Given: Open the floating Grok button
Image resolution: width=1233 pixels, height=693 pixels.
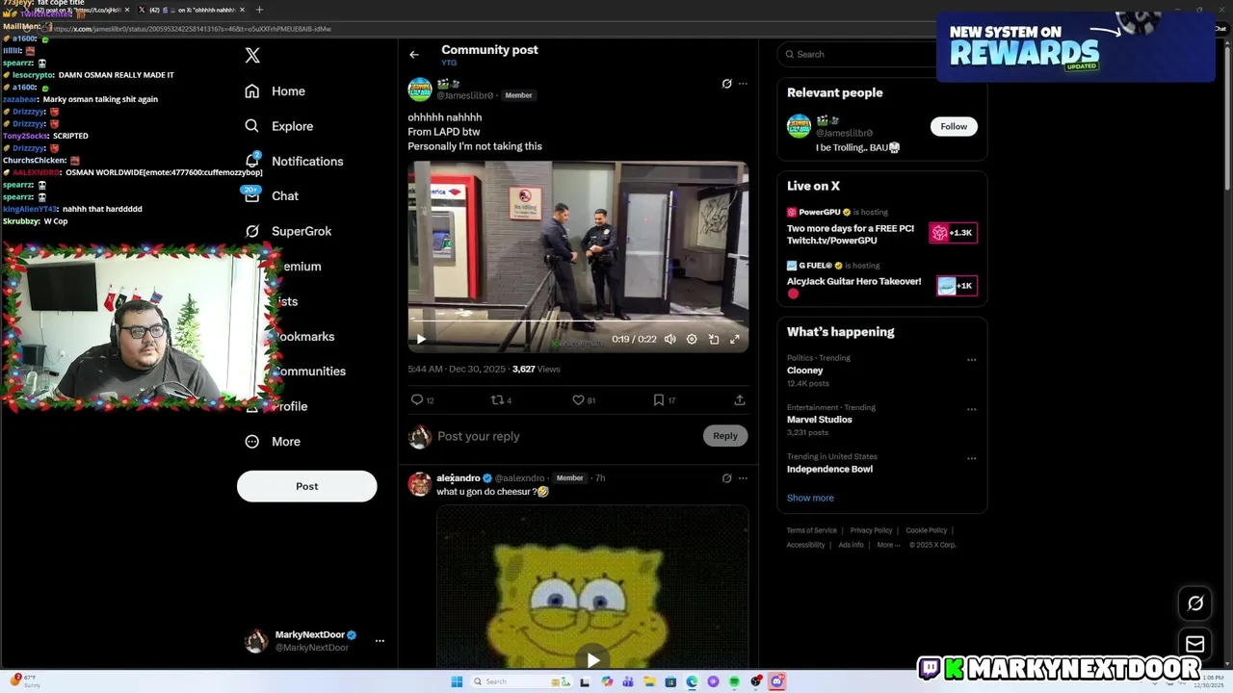Looking at the screenshot, I should (x=1195, y=603).
